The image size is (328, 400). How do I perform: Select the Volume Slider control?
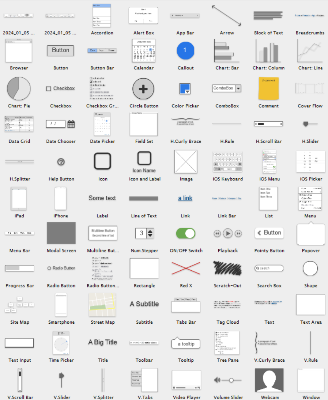(228, 380)
